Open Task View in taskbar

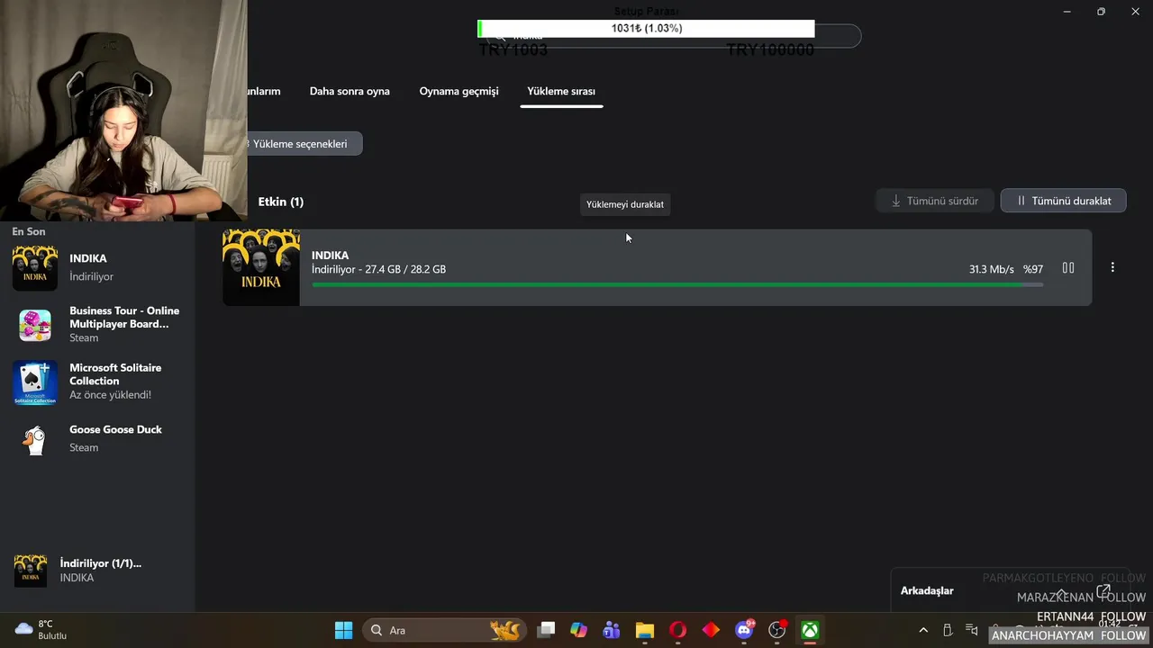pos(546,630)
